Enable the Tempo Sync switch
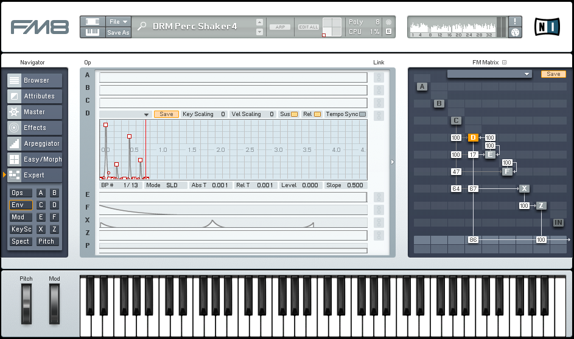Screen dimensions: 574x339 click(362, 114)
